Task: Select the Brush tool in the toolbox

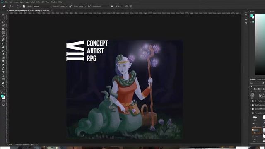Action: [3, 43]
